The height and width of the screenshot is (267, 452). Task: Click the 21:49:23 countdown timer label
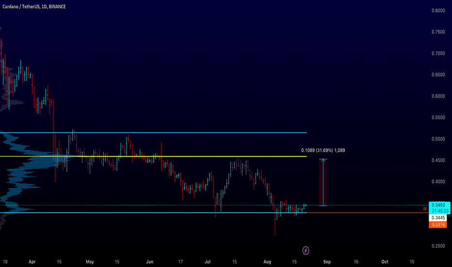point(440,211)
